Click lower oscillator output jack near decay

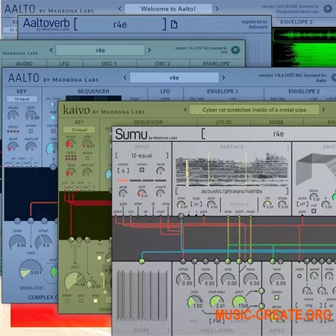click(261, 305)
